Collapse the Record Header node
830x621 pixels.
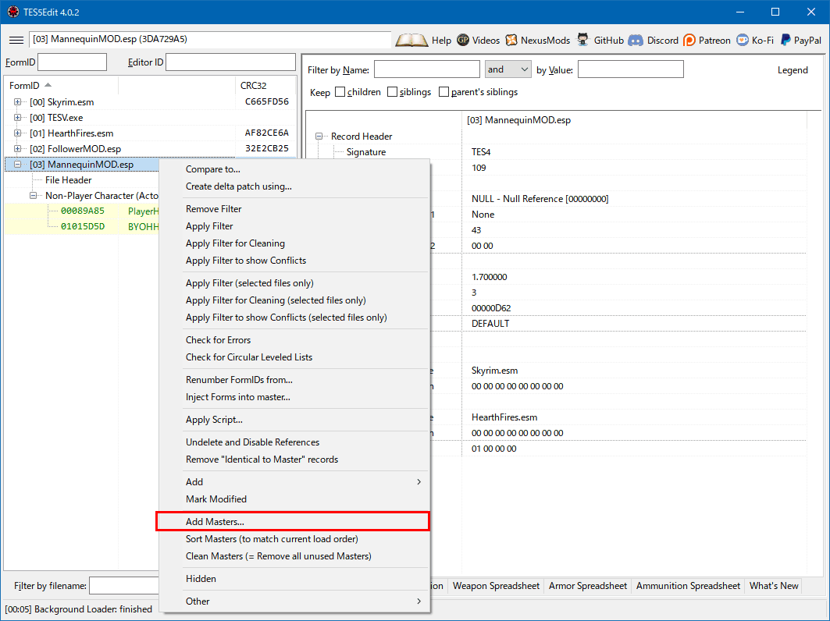319,137
